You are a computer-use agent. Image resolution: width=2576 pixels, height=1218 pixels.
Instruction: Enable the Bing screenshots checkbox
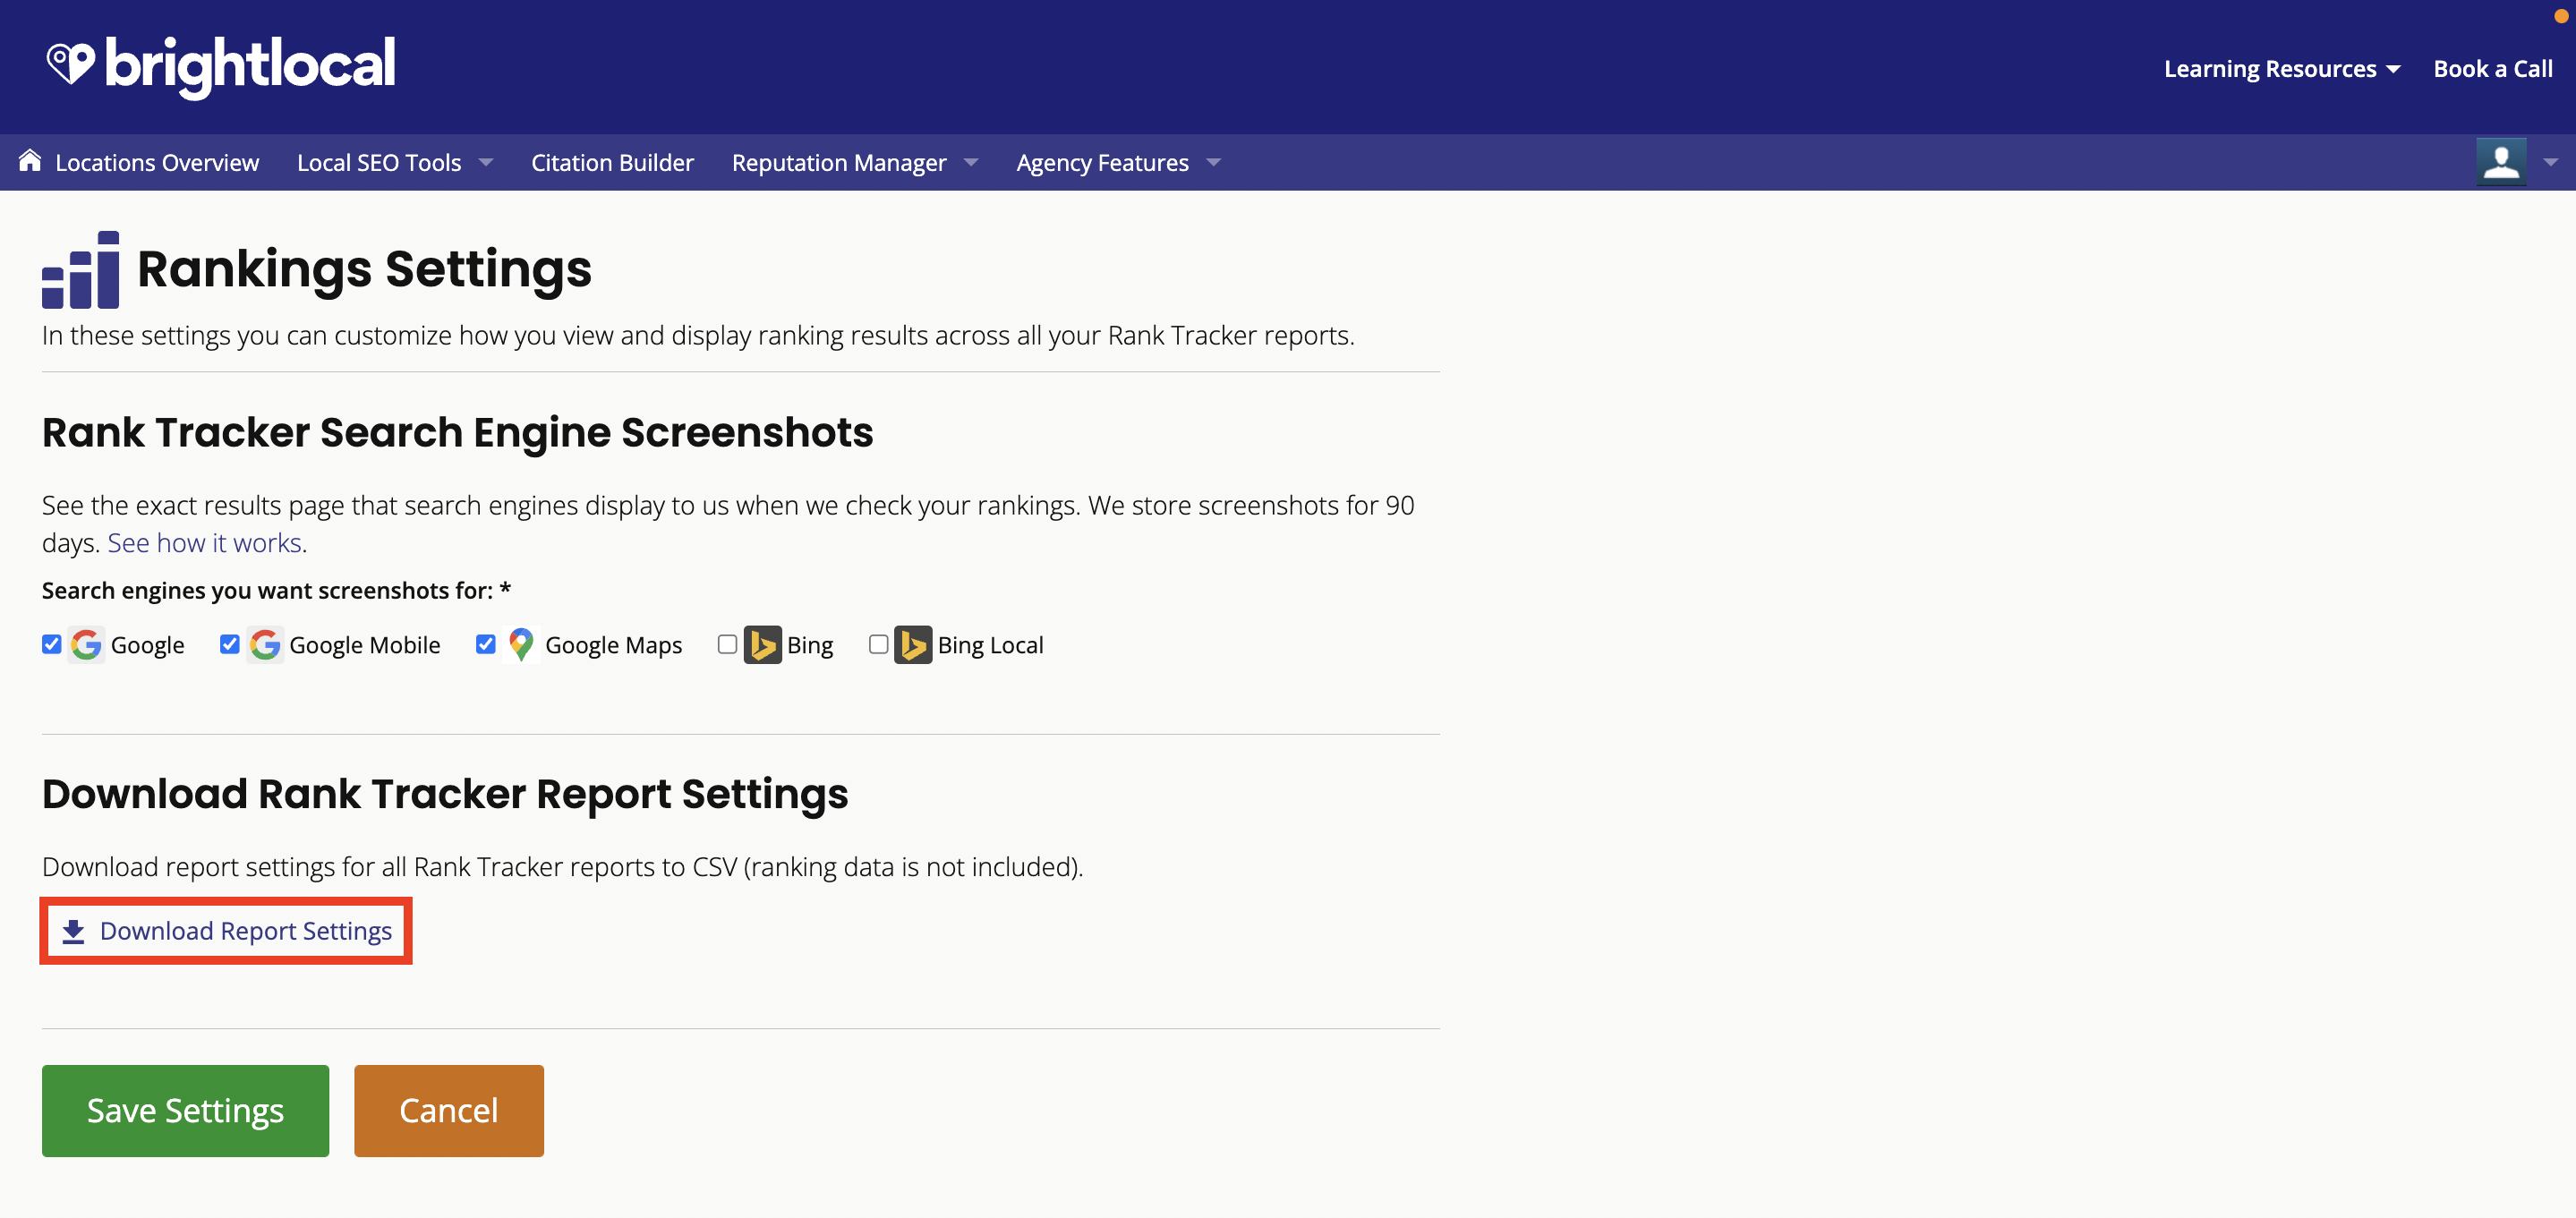pyautogui.click(x=728, y=644)
